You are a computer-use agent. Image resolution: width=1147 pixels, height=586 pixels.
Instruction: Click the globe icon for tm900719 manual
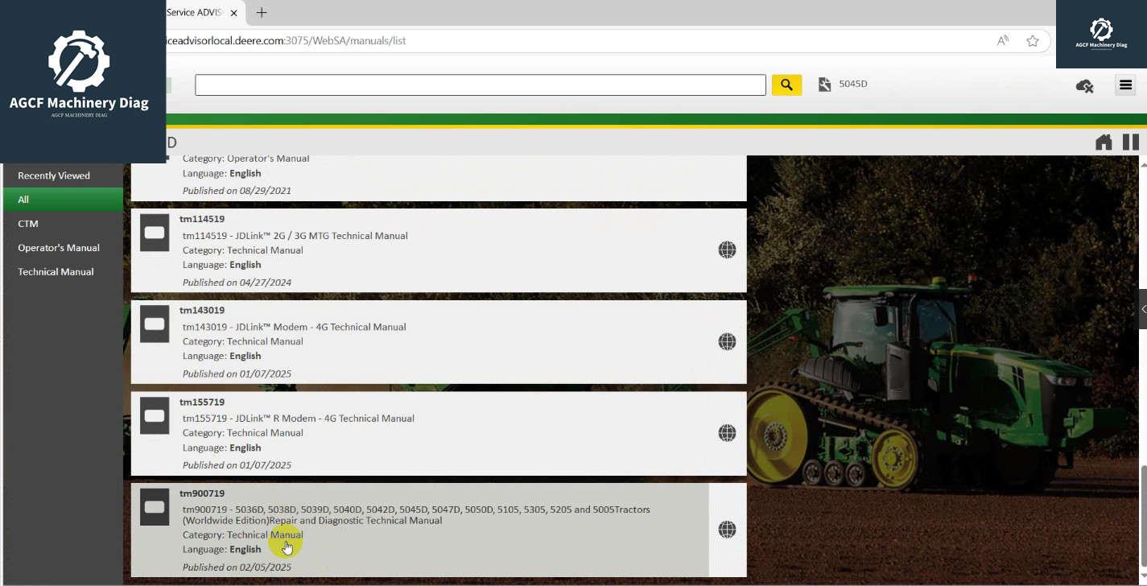(726, 529)
